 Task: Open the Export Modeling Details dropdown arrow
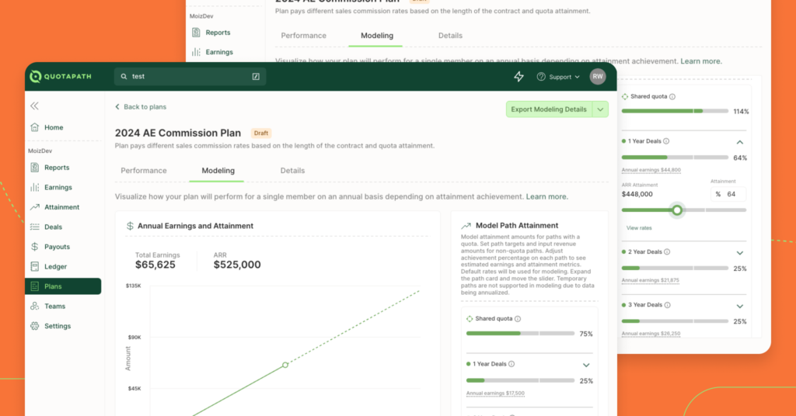point(600,109)
